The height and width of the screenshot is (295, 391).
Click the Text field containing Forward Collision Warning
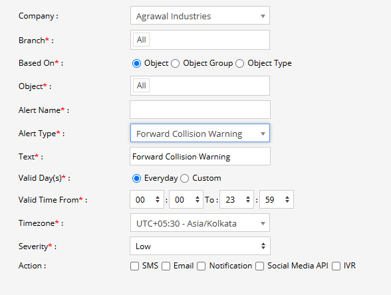click(200, 156)
